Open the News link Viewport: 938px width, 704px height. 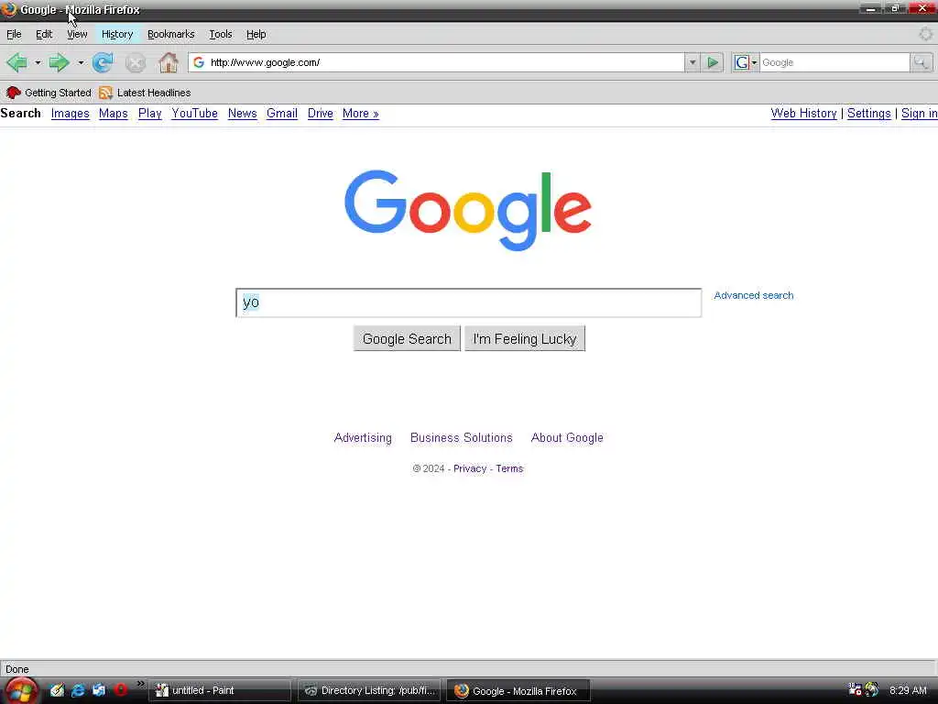click(x=242, y=113)
